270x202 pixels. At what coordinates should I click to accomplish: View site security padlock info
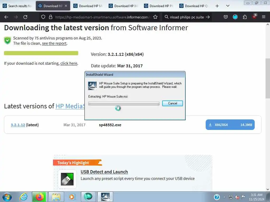[x=50, y=17]
